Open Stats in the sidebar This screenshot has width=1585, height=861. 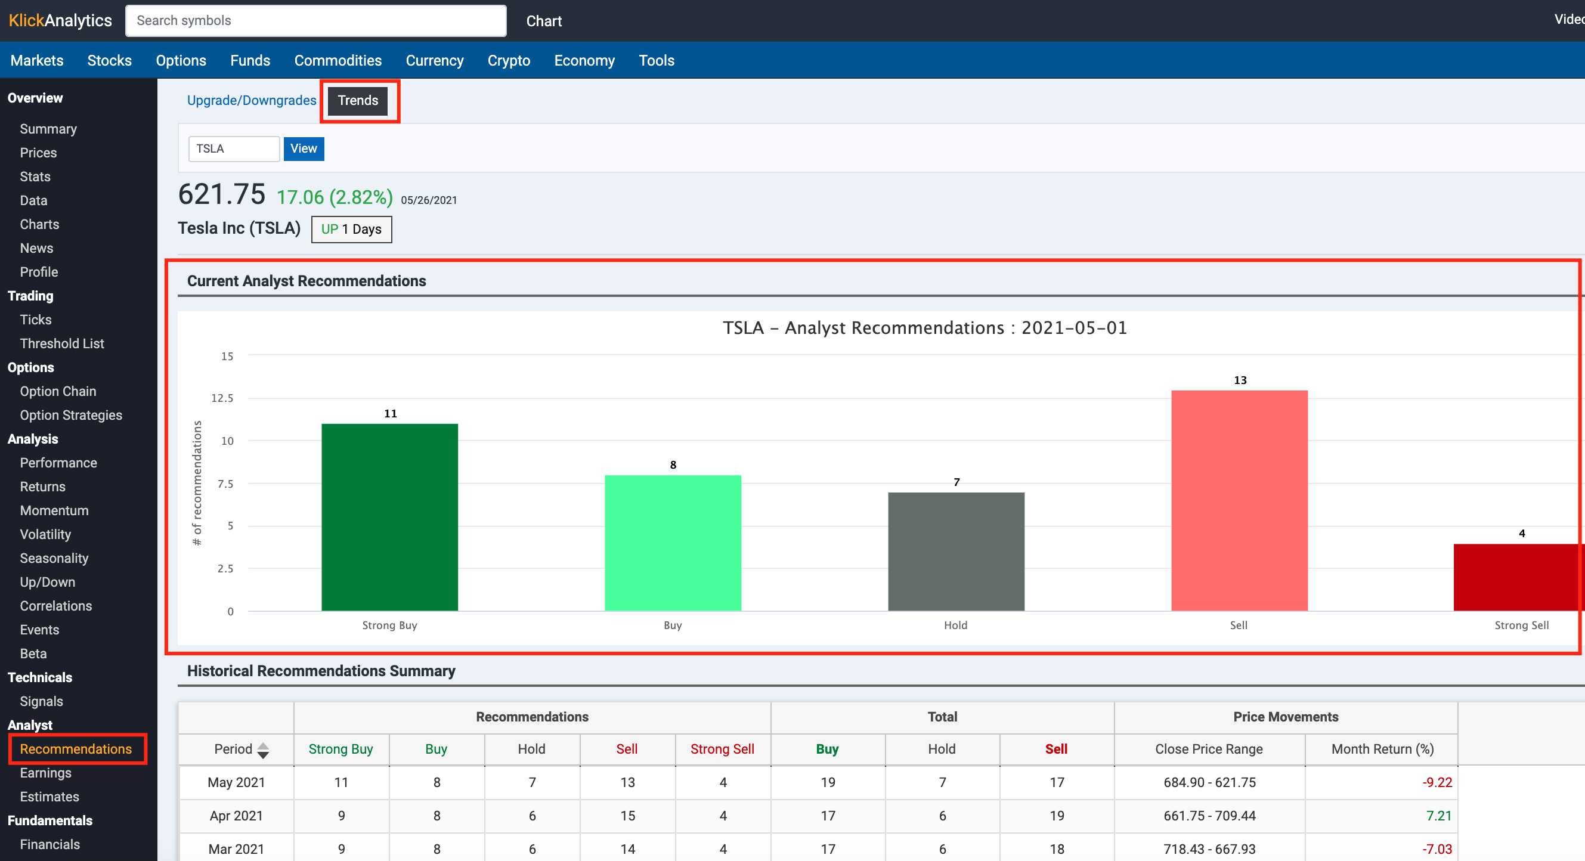click(x=35, y=176)
